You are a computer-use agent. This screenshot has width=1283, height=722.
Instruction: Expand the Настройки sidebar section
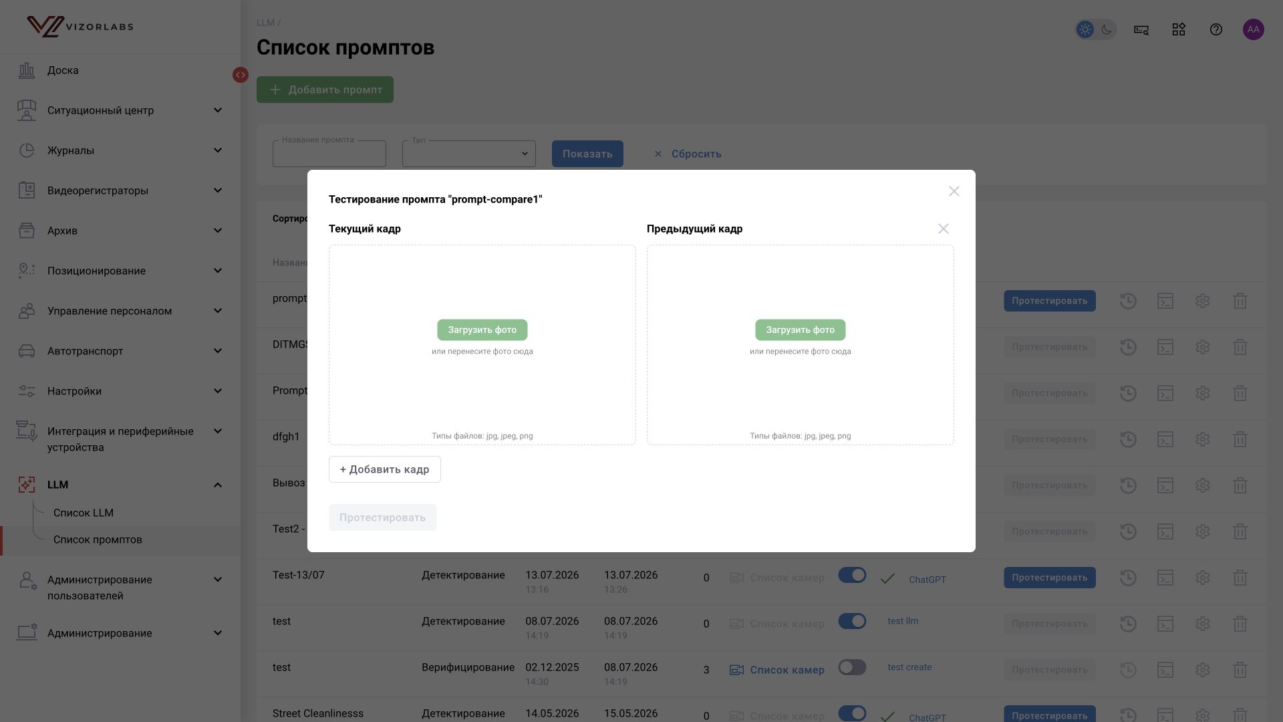pyautogui.click(x=120, y=391)
